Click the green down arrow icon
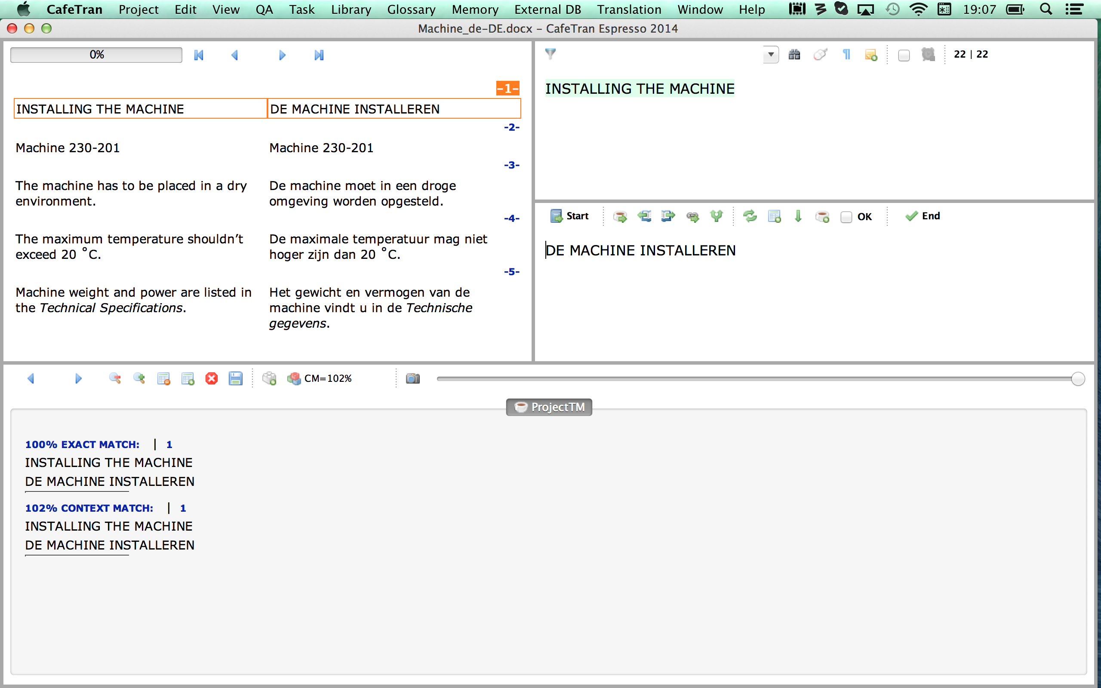 pyautogui.click(x=798, y=216)
